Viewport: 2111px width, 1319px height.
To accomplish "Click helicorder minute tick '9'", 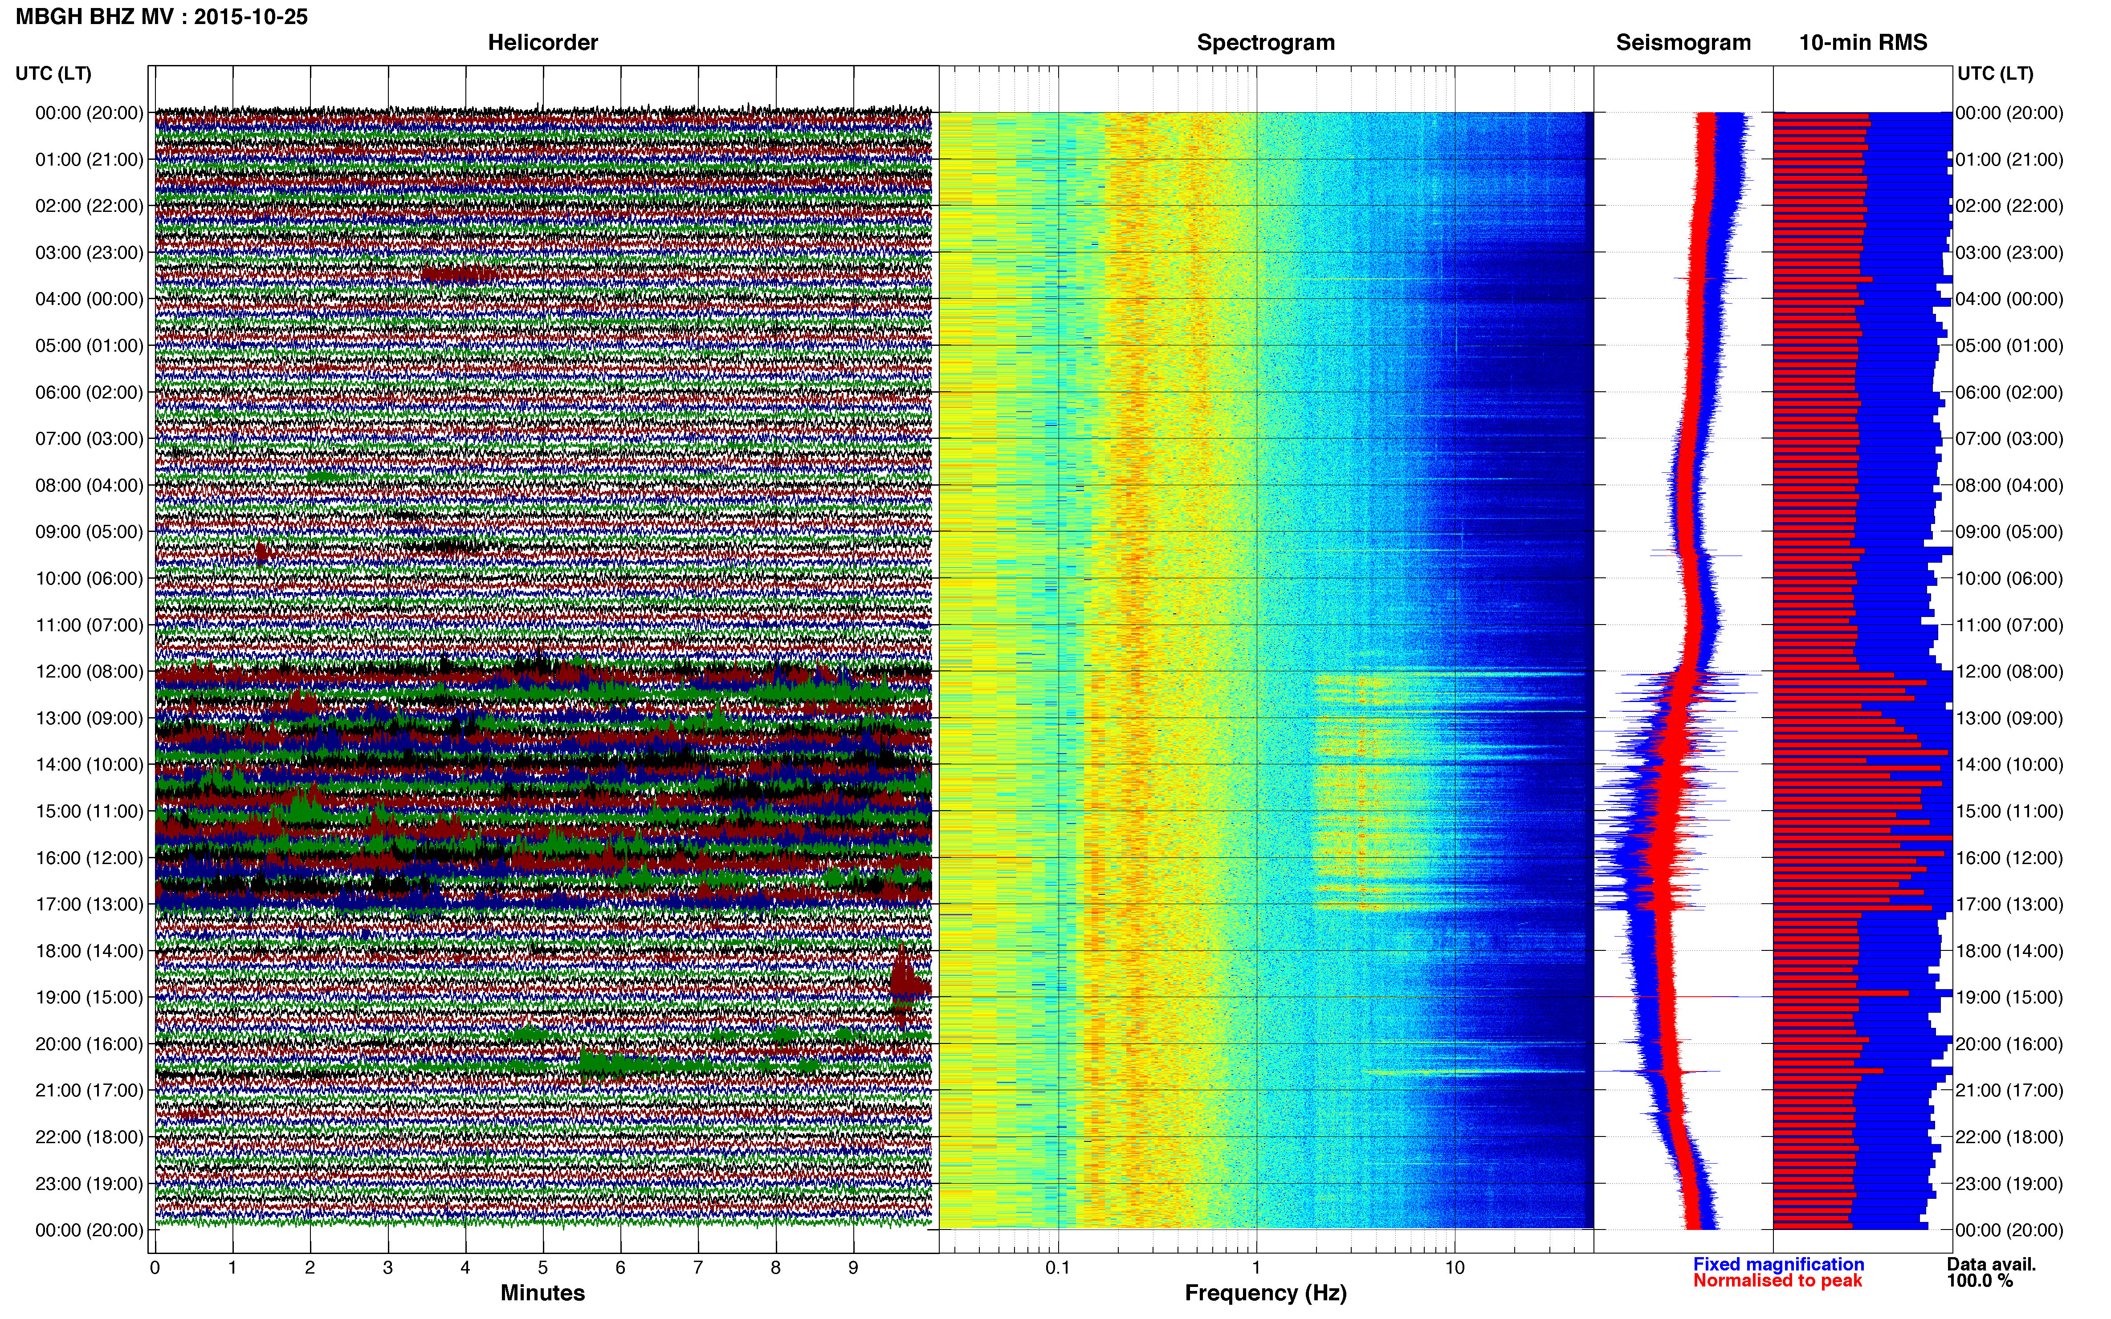I will coord(853,1268).
